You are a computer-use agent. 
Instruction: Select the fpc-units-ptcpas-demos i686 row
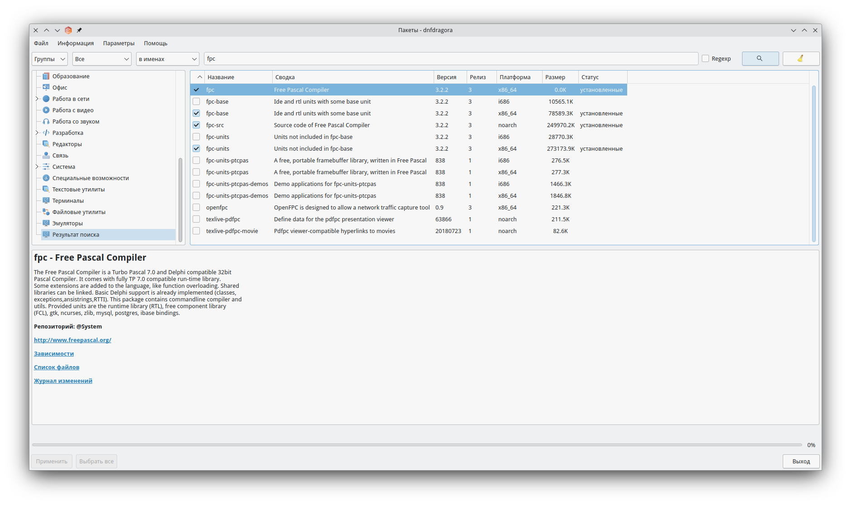tap(409, 184)
